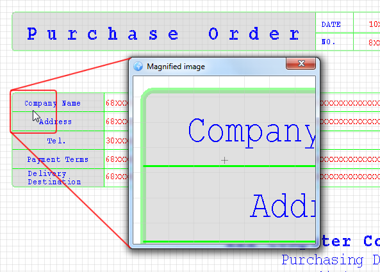Viewport: 380px width, 272px height.
Task: Close the Magnified image window
Action: [x=301, y=63]
